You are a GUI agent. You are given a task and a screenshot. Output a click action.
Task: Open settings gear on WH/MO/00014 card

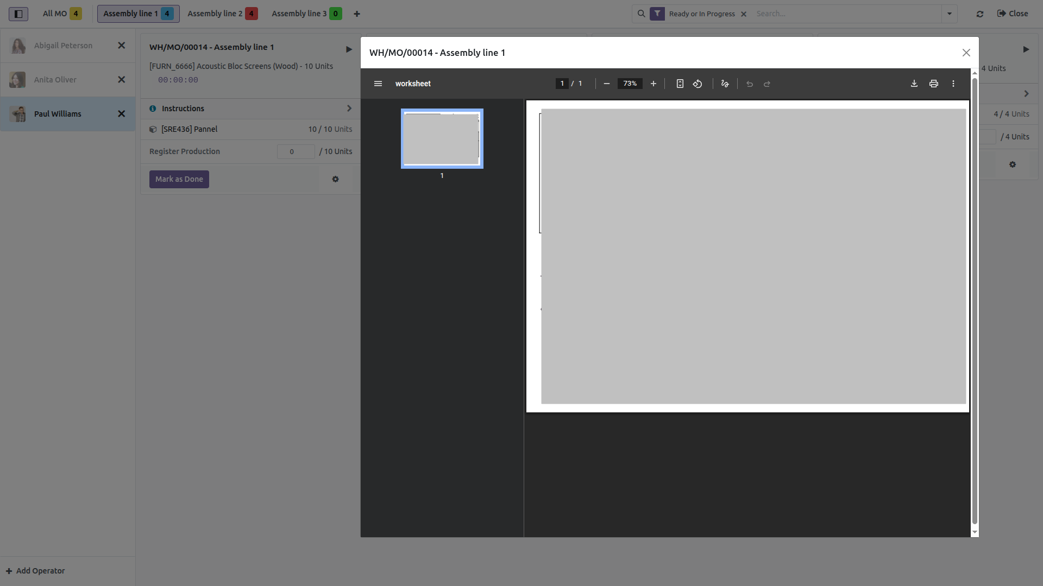[x=335, y=179]
